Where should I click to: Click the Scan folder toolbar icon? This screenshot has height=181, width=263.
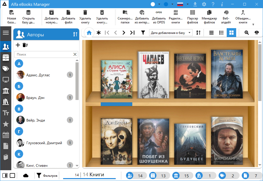pyautogui.click(x=125, y=17)
